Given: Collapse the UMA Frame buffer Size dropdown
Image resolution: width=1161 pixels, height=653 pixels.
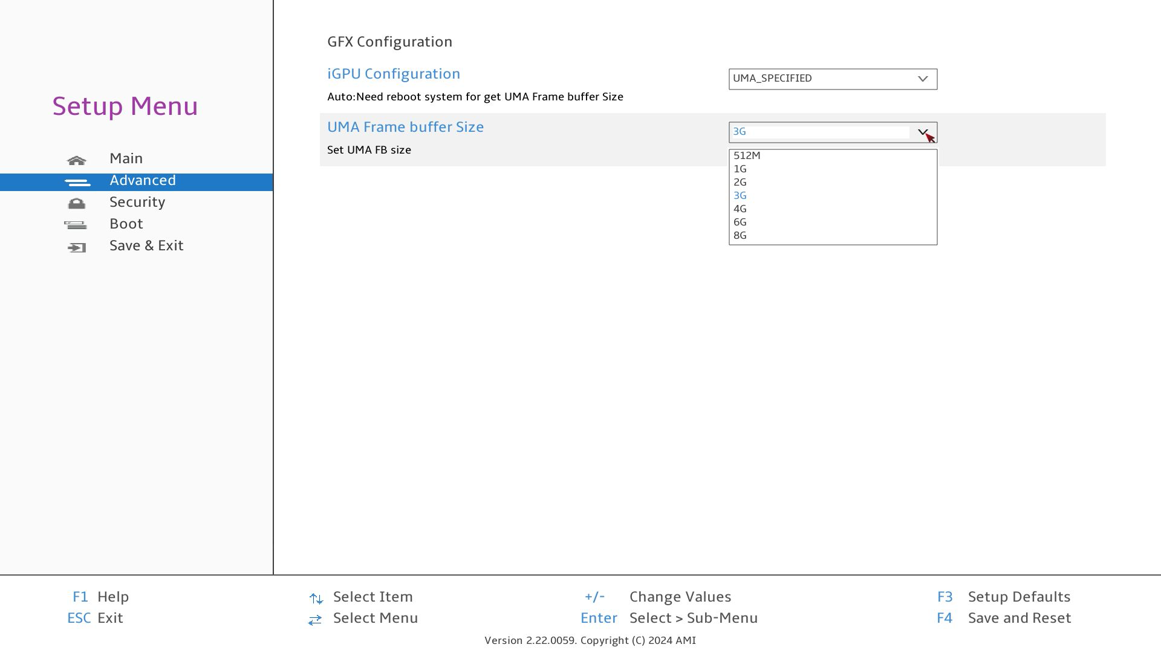Looking at the screenshot, I should (923, 132).
